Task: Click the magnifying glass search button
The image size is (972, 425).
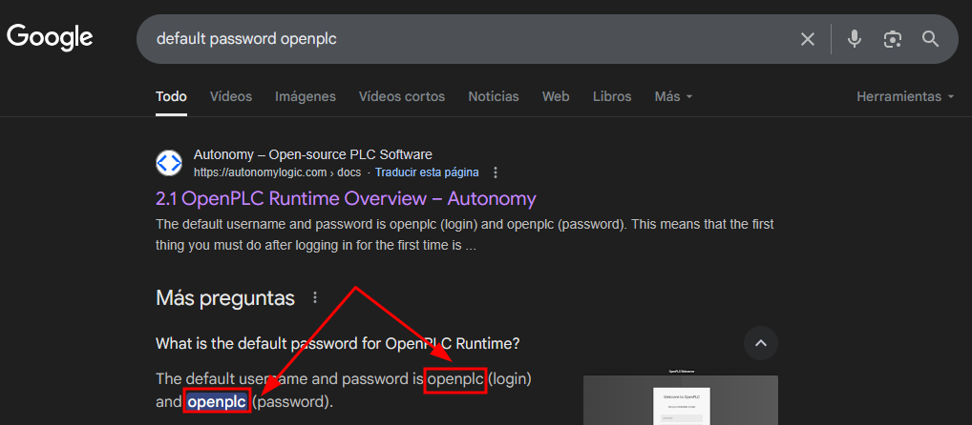Action: coord(931,39)
